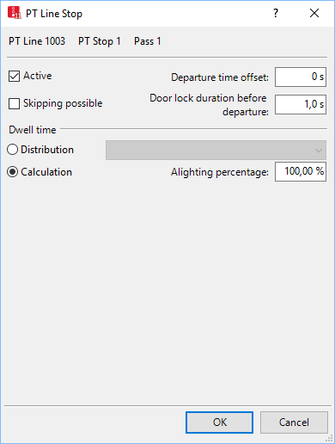Viewport: 335px width, 444px height.
Task: Enable the Skipping possible checkbox
Action: [14, 103]
